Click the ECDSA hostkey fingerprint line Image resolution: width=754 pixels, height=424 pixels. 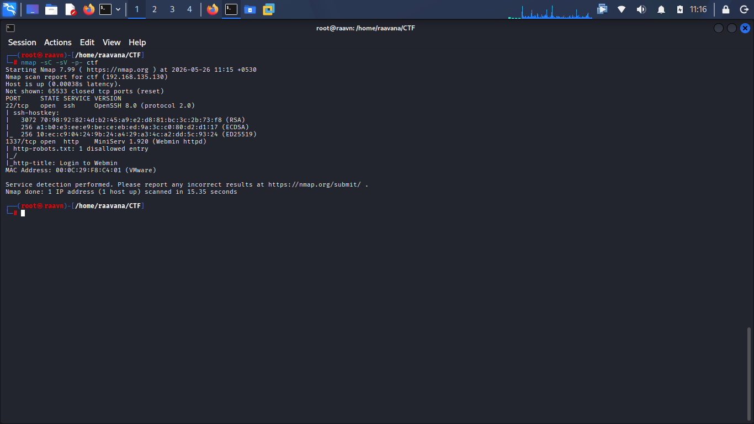click(x=127, y=127)
